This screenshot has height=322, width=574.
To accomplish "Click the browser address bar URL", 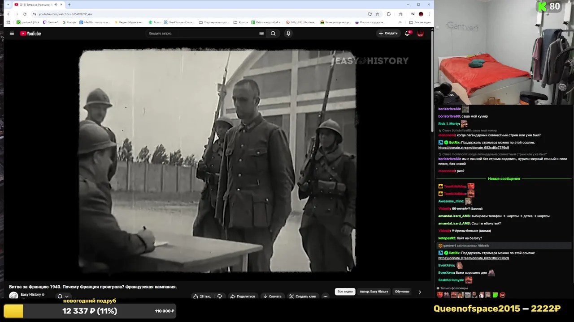I will (65, 14).
